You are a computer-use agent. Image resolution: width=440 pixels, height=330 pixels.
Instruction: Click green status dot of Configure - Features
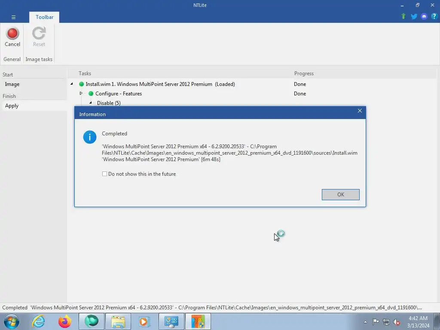coord(91,93)
